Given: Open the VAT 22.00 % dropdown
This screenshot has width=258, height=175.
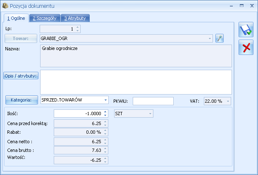Looking at the screenshot, I should [228, 101].
